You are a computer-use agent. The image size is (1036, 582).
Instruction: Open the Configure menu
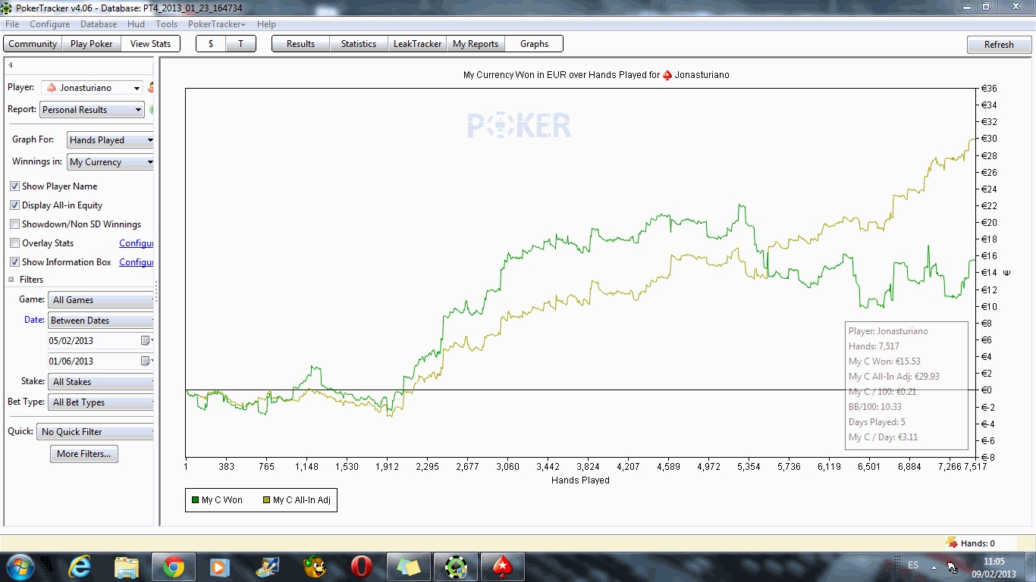[50, 24]
